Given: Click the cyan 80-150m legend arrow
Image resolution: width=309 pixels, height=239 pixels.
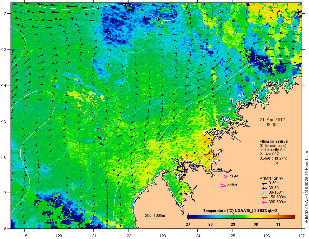Looking at the screenshot, I should pos(264,193).
